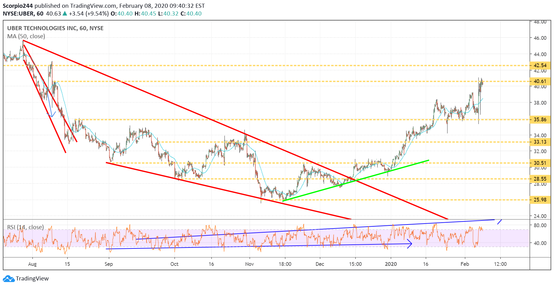Screen dimensions: 554x287
Task: Click the O:40.40 open value
Action: (121, 14)
